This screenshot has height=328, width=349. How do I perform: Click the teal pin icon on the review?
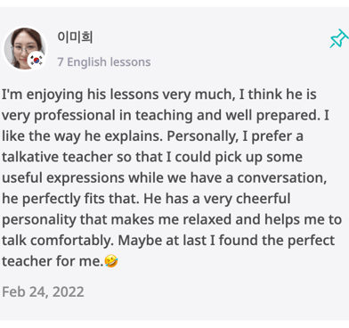point(339,38)
